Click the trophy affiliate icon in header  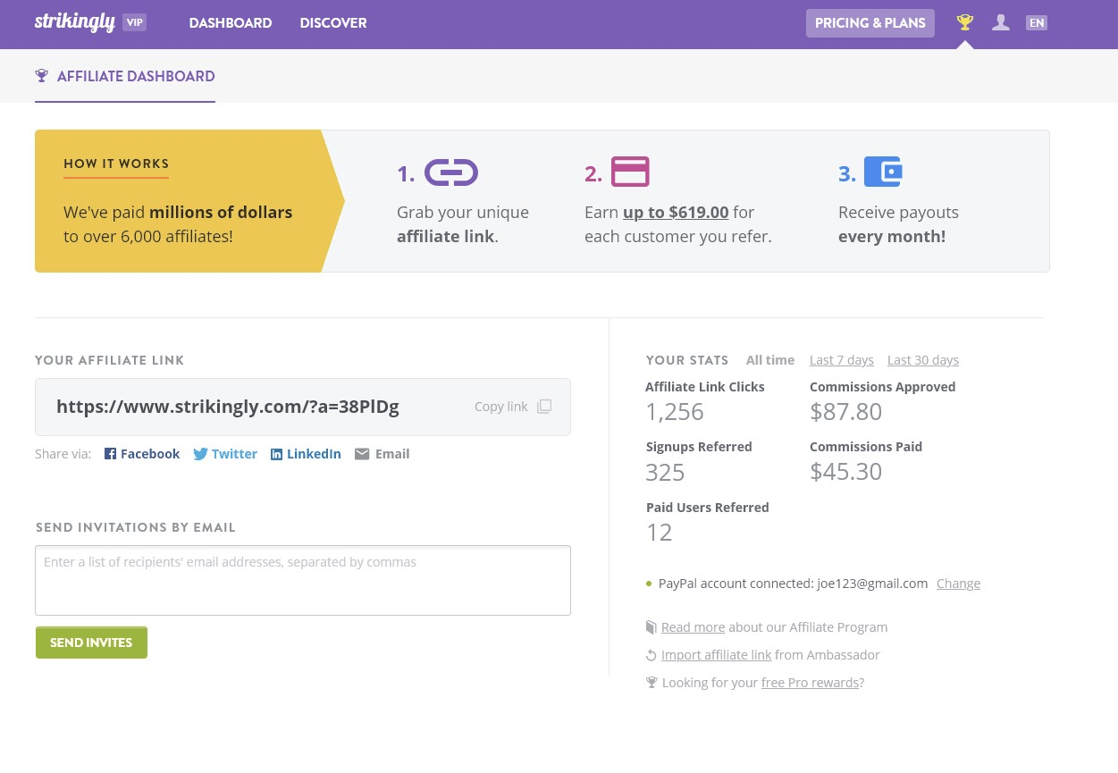coord(964,22)
